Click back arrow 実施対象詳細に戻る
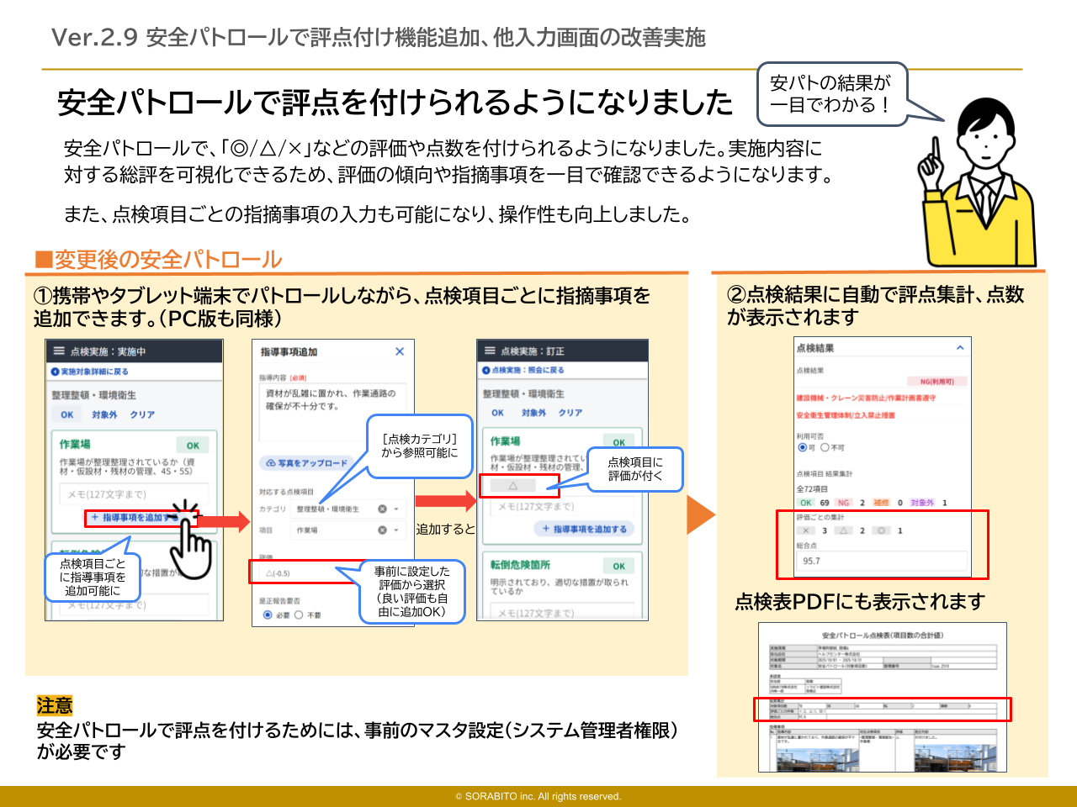This screenshot has height=807, width=1077. [56, 372]
